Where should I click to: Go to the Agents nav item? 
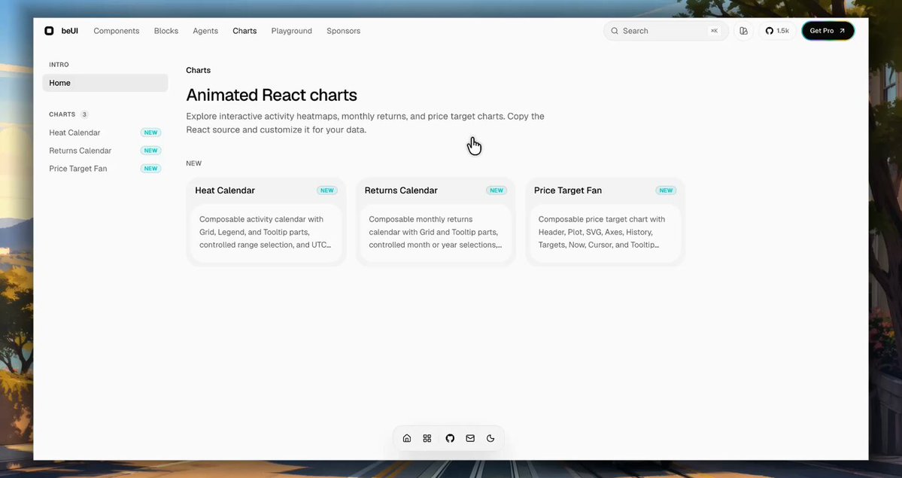[x=205, y=31]
